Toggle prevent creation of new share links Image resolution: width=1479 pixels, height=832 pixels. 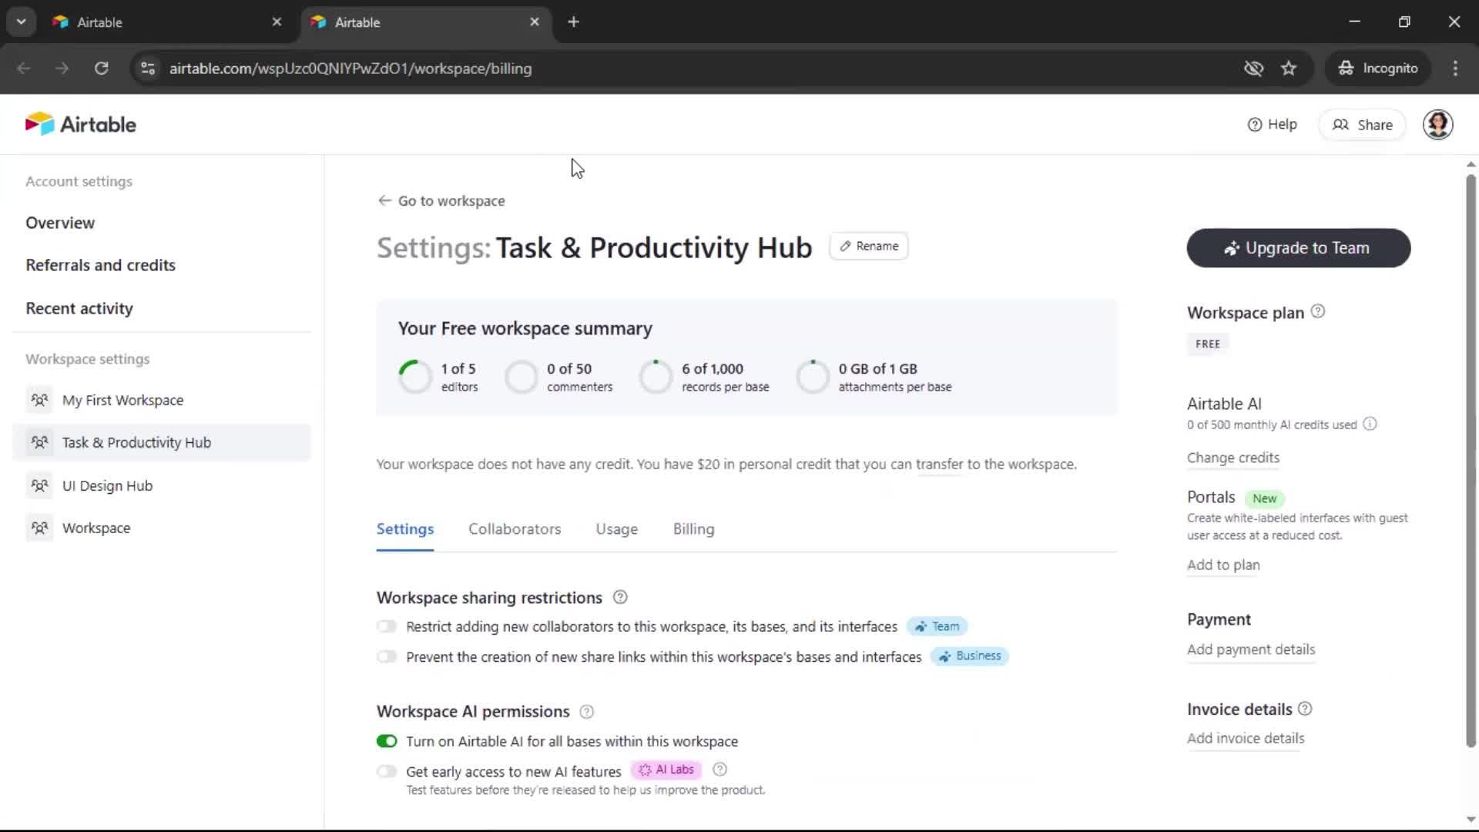387,656
